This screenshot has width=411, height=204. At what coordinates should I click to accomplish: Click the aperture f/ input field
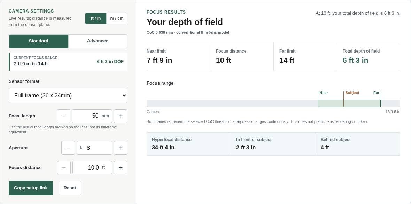click(x=94, y=148)
